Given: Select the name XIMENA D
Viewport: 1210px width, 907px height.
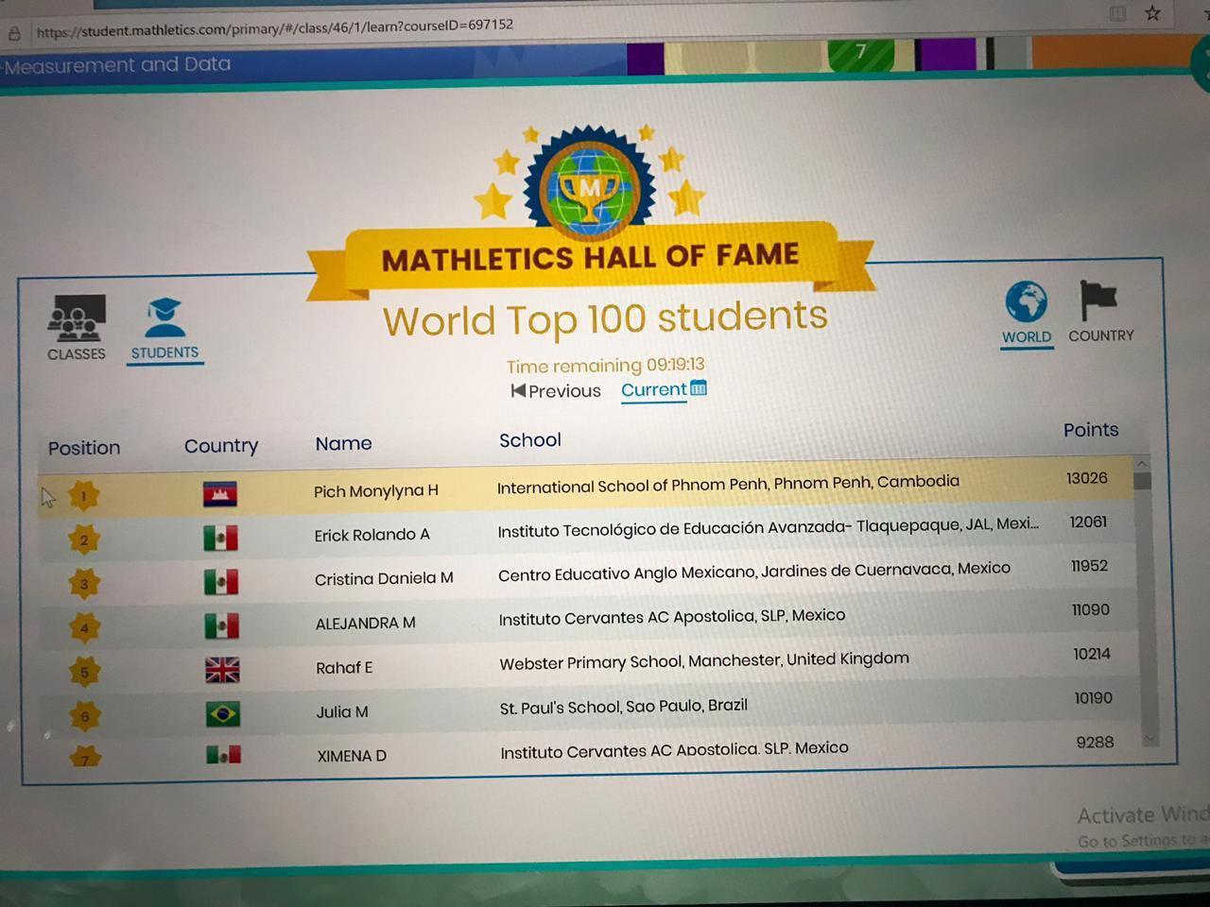Looking at the screenshot, I should click(x=352, y=756).
